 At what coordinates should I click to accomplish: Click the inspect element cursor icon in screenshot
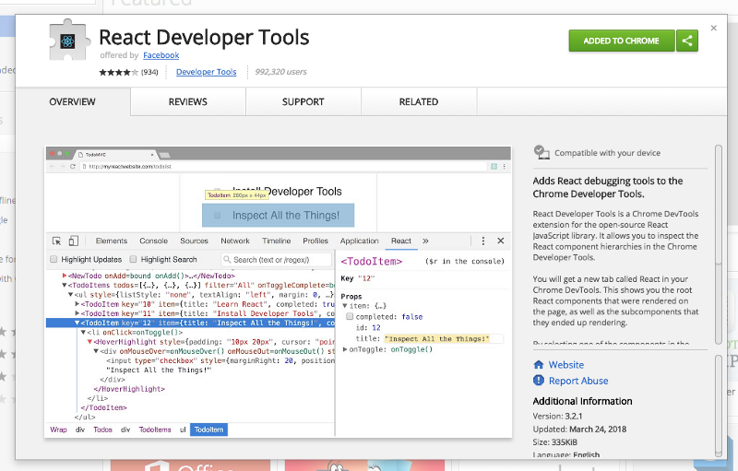click(56, 241)
